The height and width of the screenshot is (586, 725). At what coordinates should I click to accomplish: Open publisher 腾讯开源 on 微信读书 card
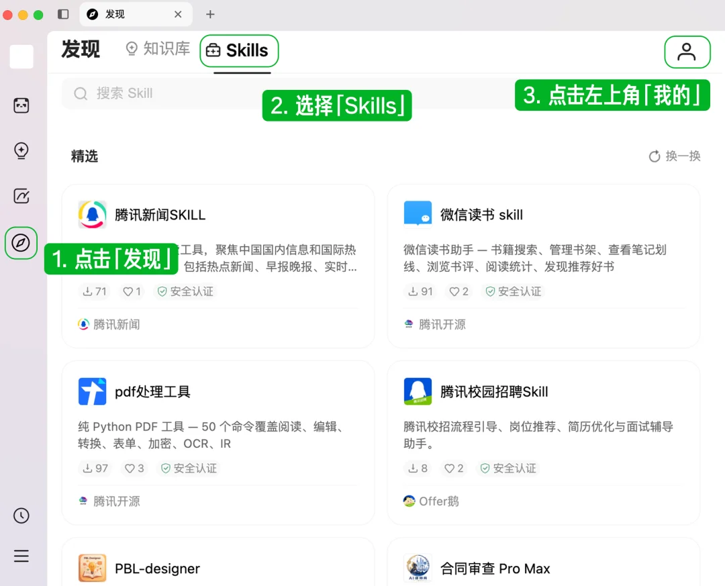coord(434,324)
